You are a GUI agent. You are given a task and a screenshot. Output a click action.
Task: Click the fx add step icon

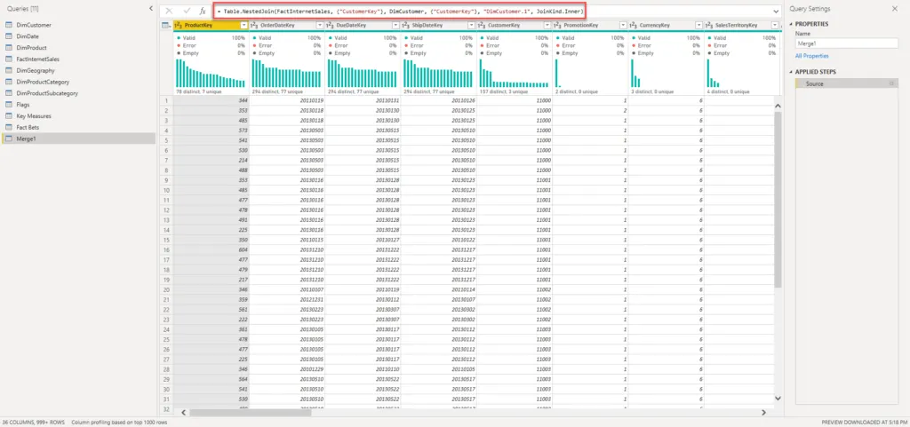(x=203, y=11)
